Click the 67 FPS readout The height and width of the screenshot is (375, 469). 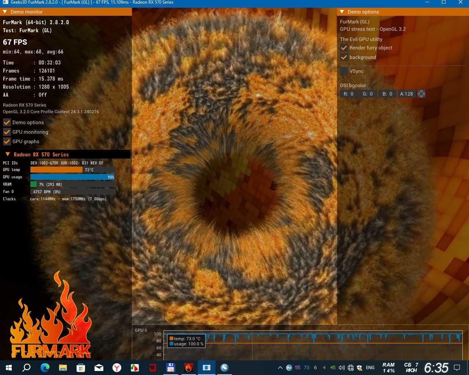[15, 42]
